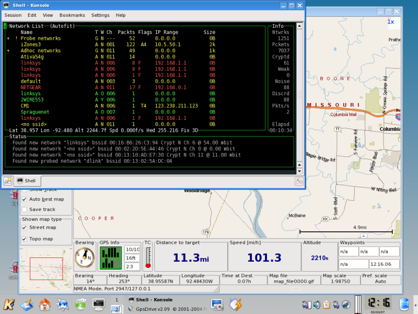
Task: Enable the Save track checkbox
Action: coord(25,210)
